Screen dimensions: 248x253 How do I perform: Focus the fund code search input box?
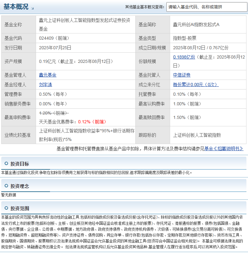click(207, 7)
